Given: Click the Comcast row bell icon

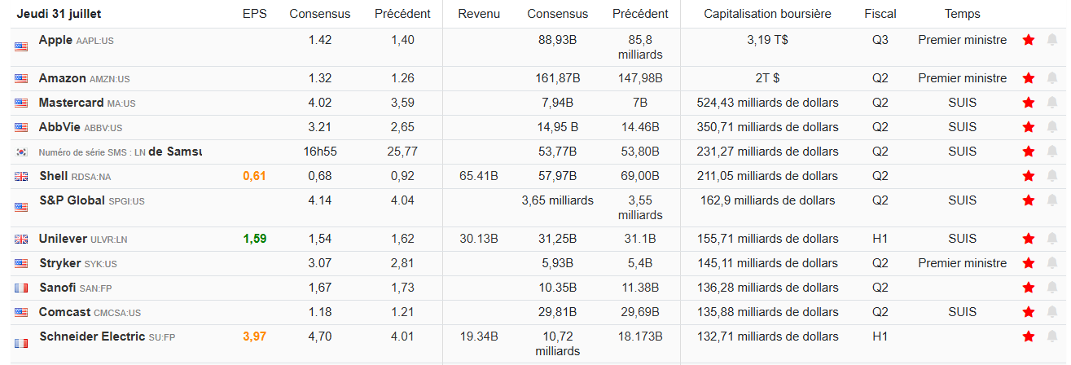Looking at the screenshot, I should [x=1052, y=312].
